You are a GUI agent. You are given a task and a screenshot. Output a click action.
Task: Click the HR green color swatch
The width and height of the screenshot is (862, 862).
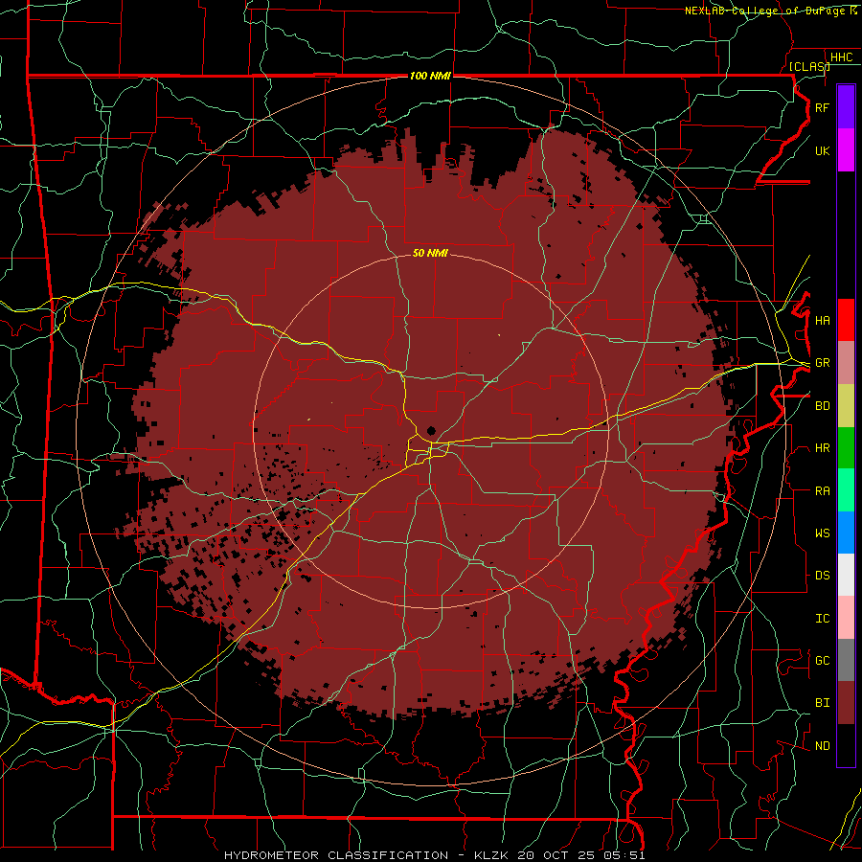tap(846, 448)
